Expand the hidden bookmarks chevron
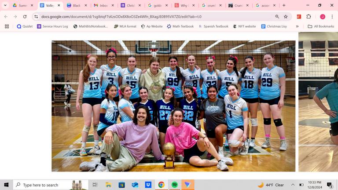 click(297, 26)
